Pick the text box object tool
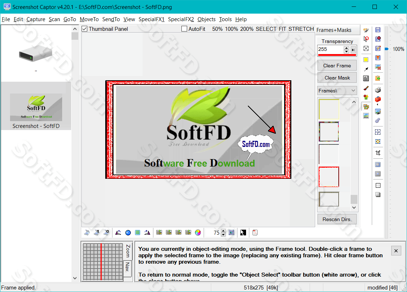The width and height of the screenshot is (407, 292). pyautogui.click(x=366, y=78)
